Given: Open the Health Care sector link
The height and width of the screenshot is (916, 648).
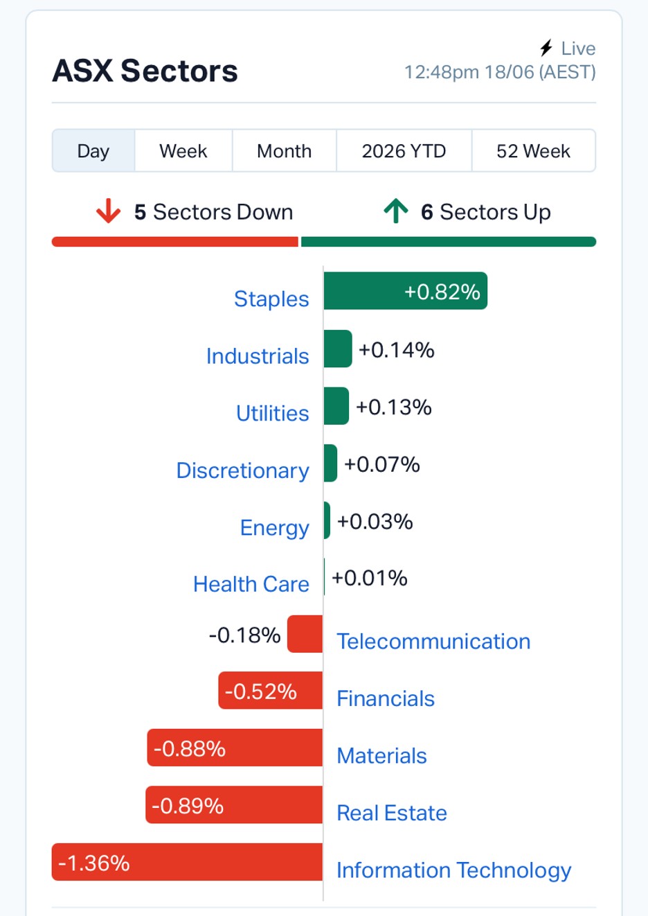Looking at the screenshot, I should point(251,584).
